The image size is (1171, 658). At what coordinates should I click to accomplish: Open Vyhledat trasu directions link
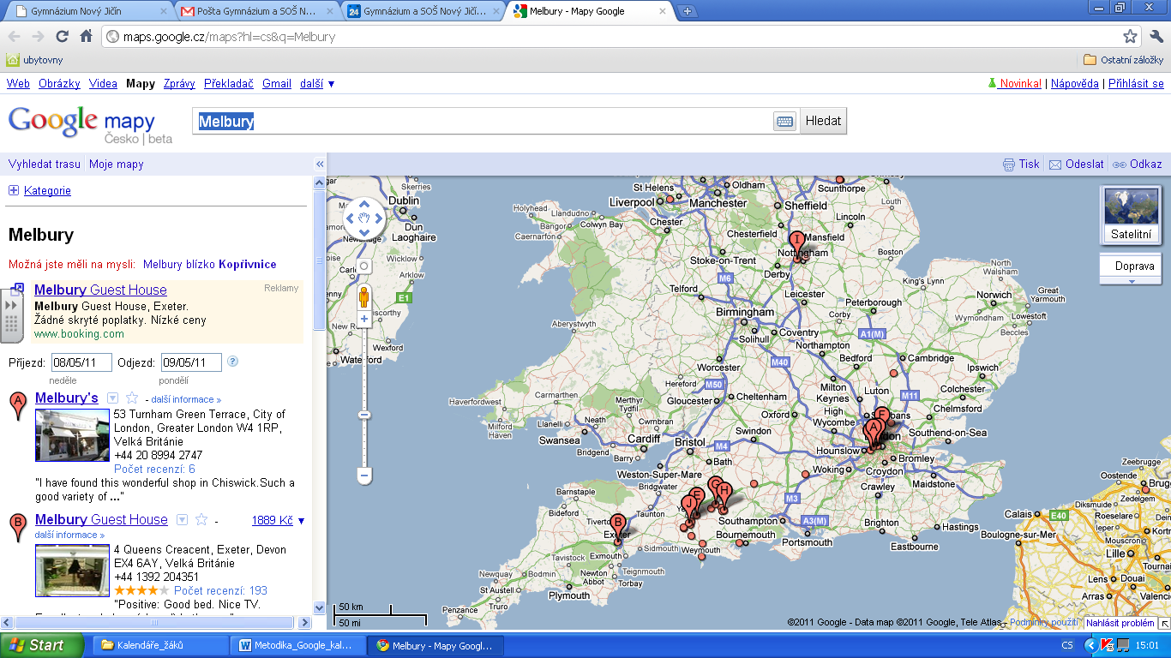tap(45, 164)
